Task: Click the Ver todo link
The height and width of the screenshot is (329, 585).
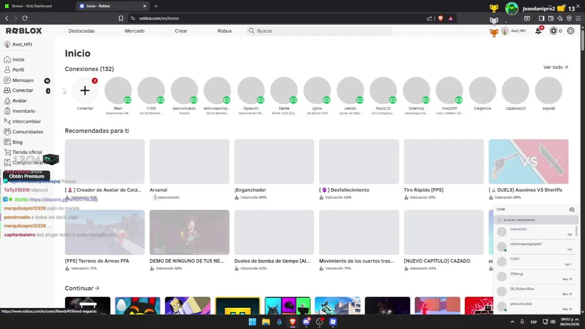Action: click(x=556, y=67)
